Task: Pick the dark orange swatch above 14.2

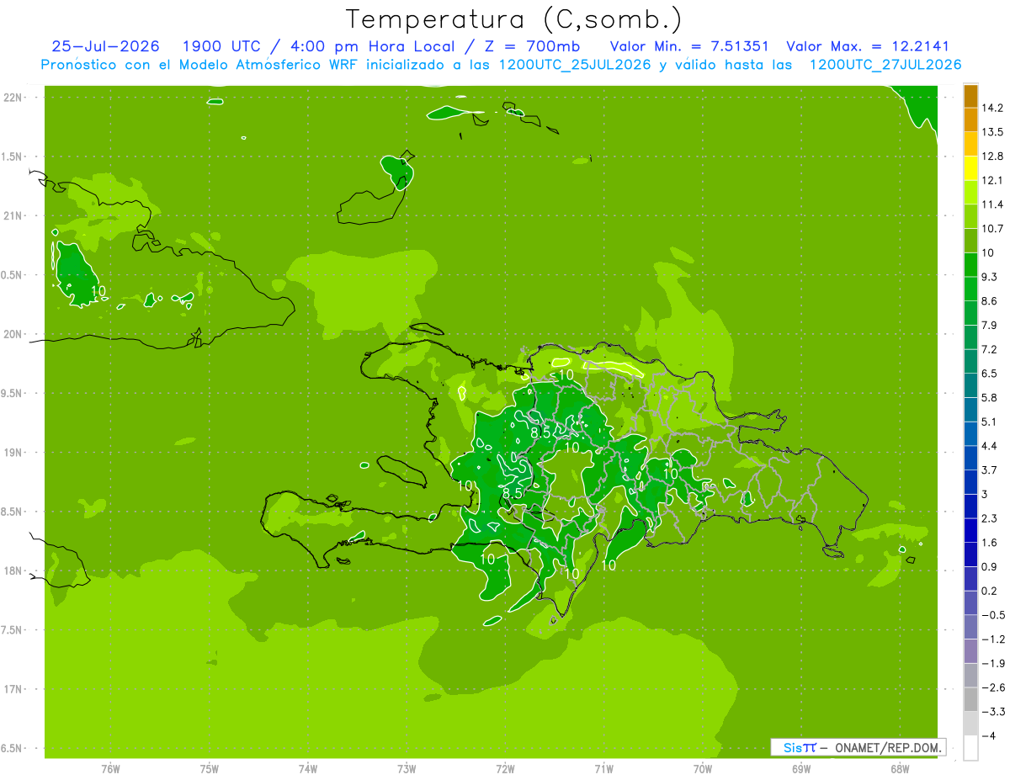Action: click(x=970, y=97)
